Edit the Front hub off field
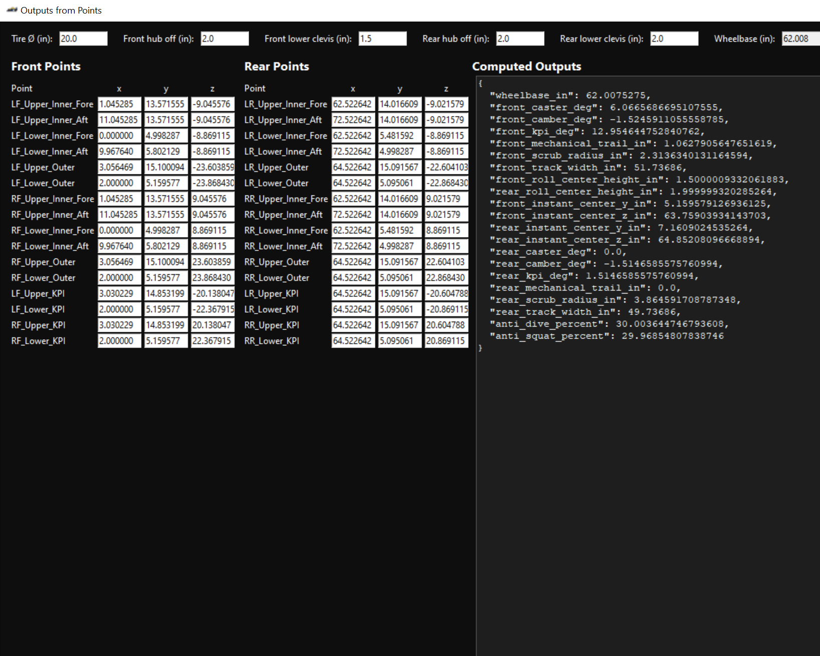 (x=225, y=39)
